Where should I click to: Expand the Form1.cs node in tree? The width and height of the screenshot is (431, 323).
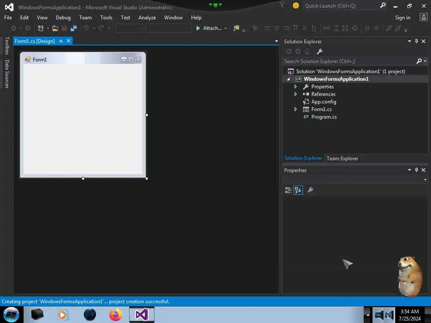tap(295, 109)
